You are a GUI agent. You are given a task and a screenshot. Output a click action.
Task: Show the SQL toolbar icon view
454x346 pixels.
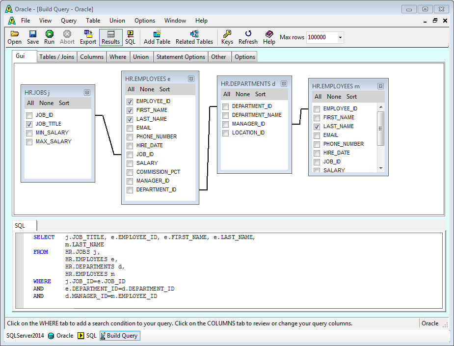(130, 37)
